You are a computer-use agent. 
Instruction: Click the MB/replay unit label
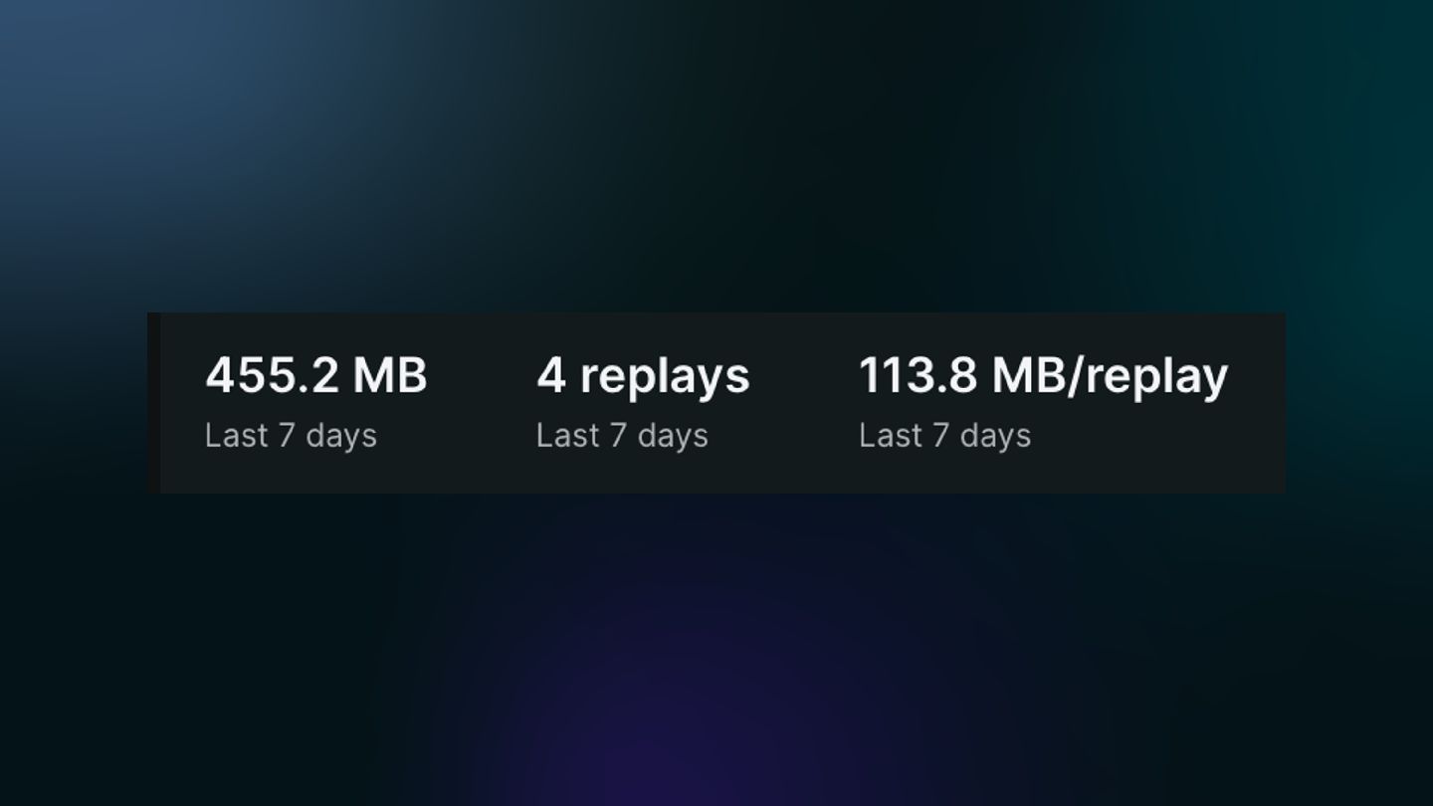click(x=1110, y=378)
